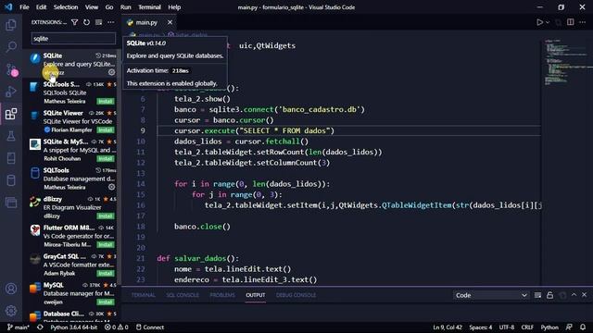The image size is (593, 333).
Task: Change the CRLF end of line sequence
Action: pos(527,327)
